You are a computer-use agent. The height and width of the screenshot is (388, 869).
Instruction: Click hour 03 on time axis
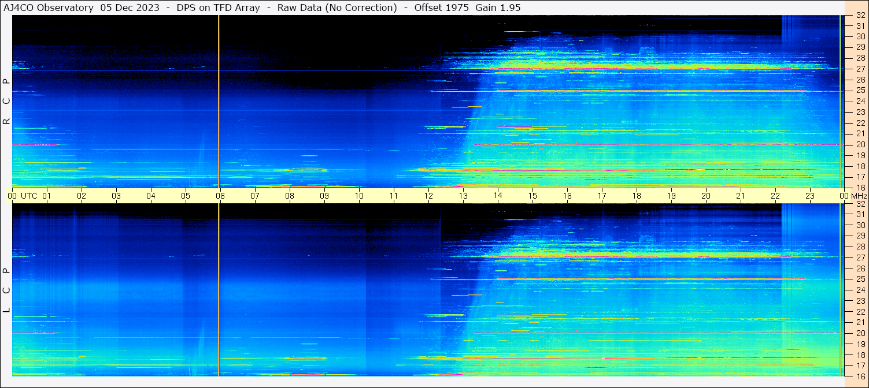point(116,196)
